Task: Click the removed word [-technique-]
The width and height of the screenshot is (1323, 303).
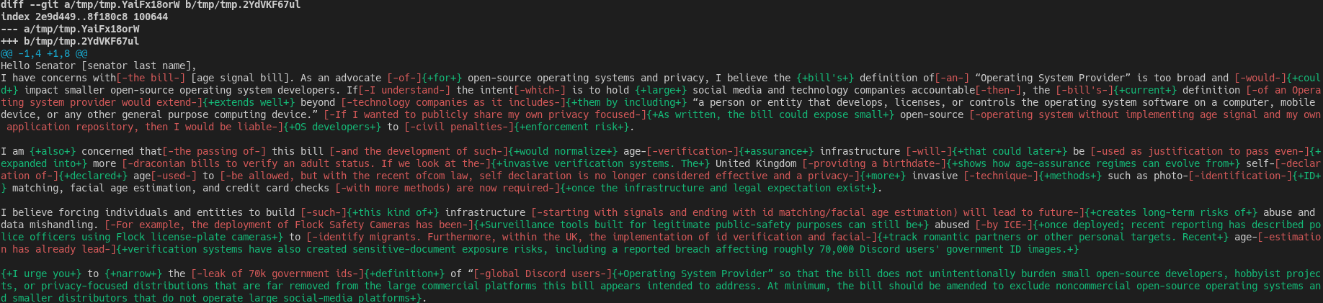Action: [x=998, y=176]
